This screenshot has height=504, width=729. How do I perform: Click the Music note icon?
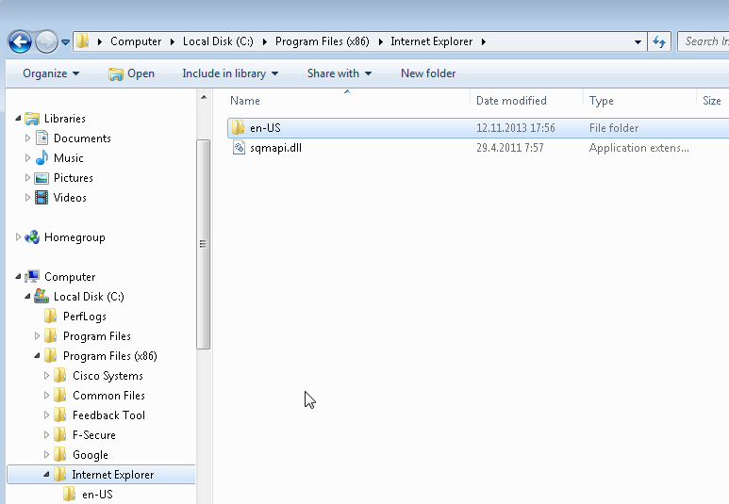pyautogui.click(x=41, y=157)
